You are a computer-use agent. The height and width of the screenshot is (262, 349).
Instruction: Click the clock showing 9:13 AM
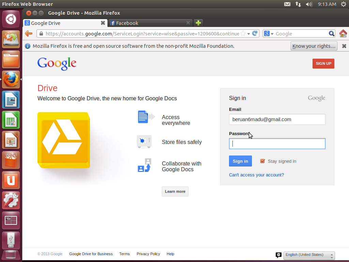[327, 4]
